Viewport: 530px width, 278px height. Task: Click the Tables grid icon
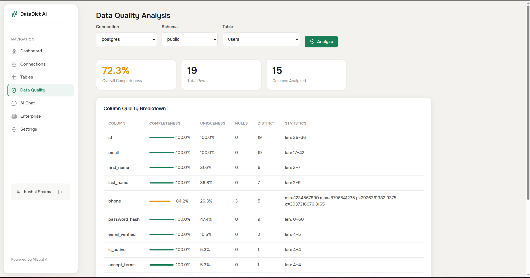[x=14, y=77]
